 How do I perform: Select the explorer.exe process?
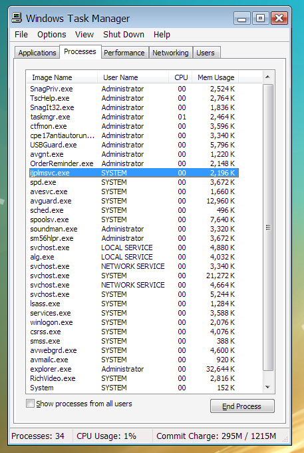(134, 369)
